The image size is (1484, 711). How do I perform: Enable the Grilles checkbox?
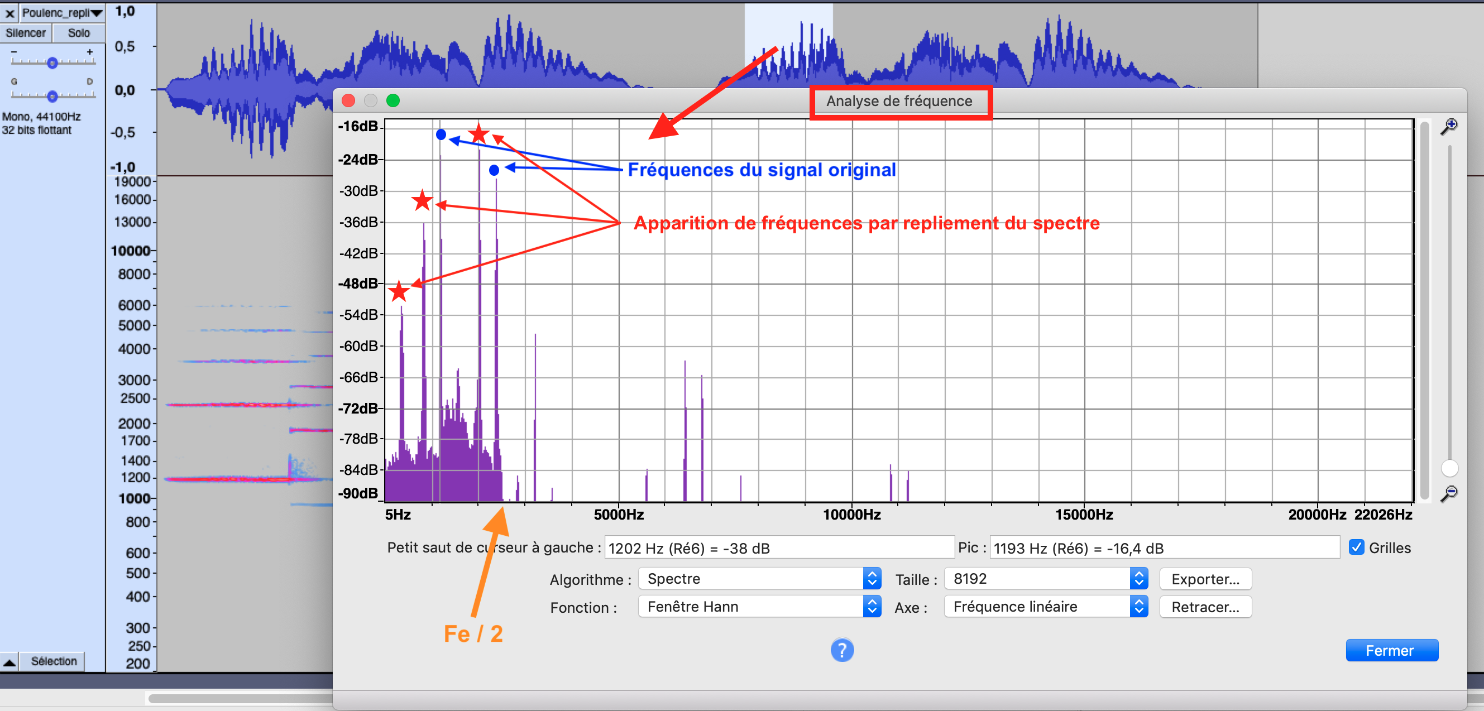pos(1357,547)
